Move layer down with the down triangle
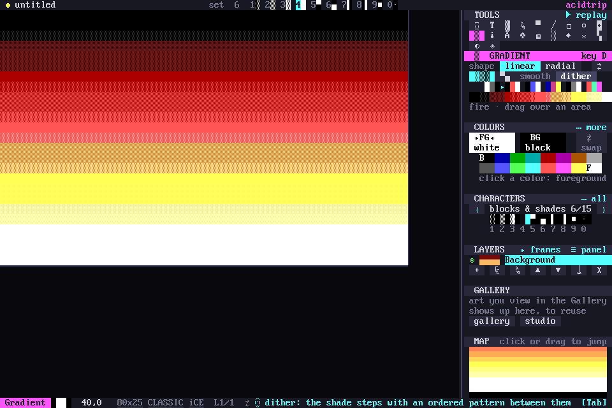Screen dimensions: 612x408 [558, 270]
